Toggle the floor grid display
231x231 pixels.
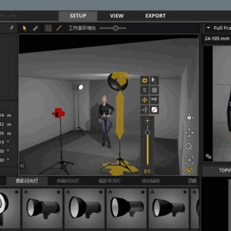coord(48,28)
